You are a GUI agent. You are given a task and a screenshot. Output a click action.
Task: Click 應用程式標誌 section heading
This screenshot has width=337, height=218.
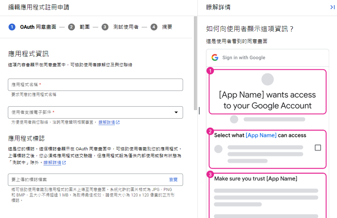[x=26, y=138]
